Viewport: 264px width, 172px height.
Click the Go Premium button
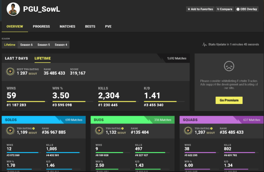tap(229, 100)
